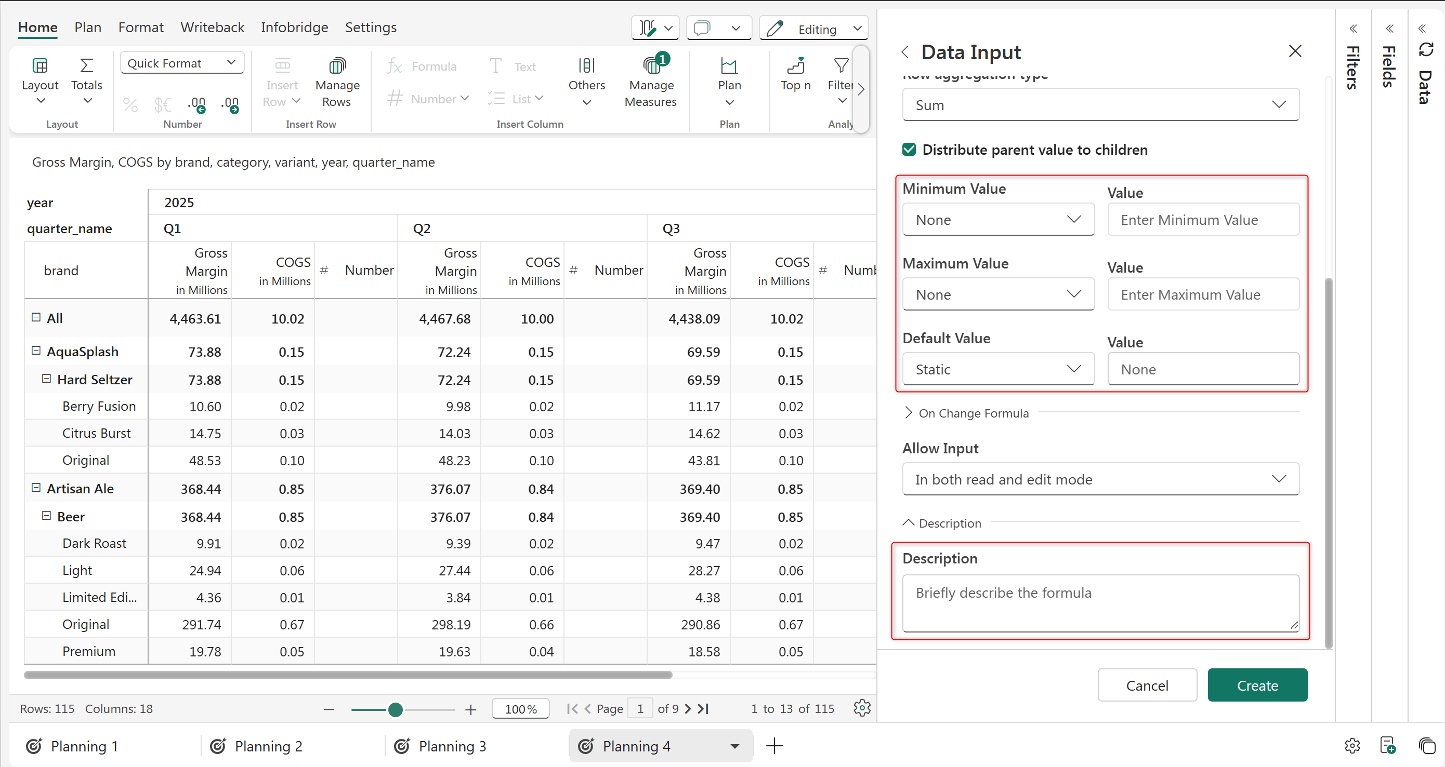Open the Minimum Value None dropdown

point(998,220)
